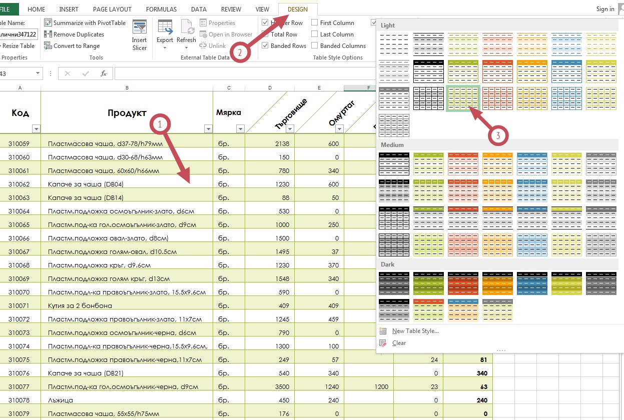Click the insert function fx icon

[x=104, y=73]
